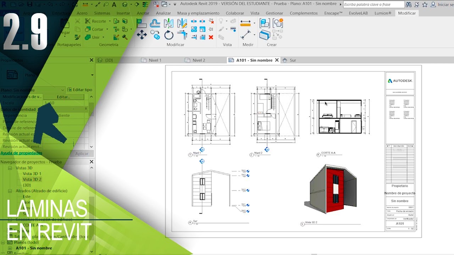Choose the Offset tool
Viewport: 454px width, 255px height.
[x=155, y=23]
